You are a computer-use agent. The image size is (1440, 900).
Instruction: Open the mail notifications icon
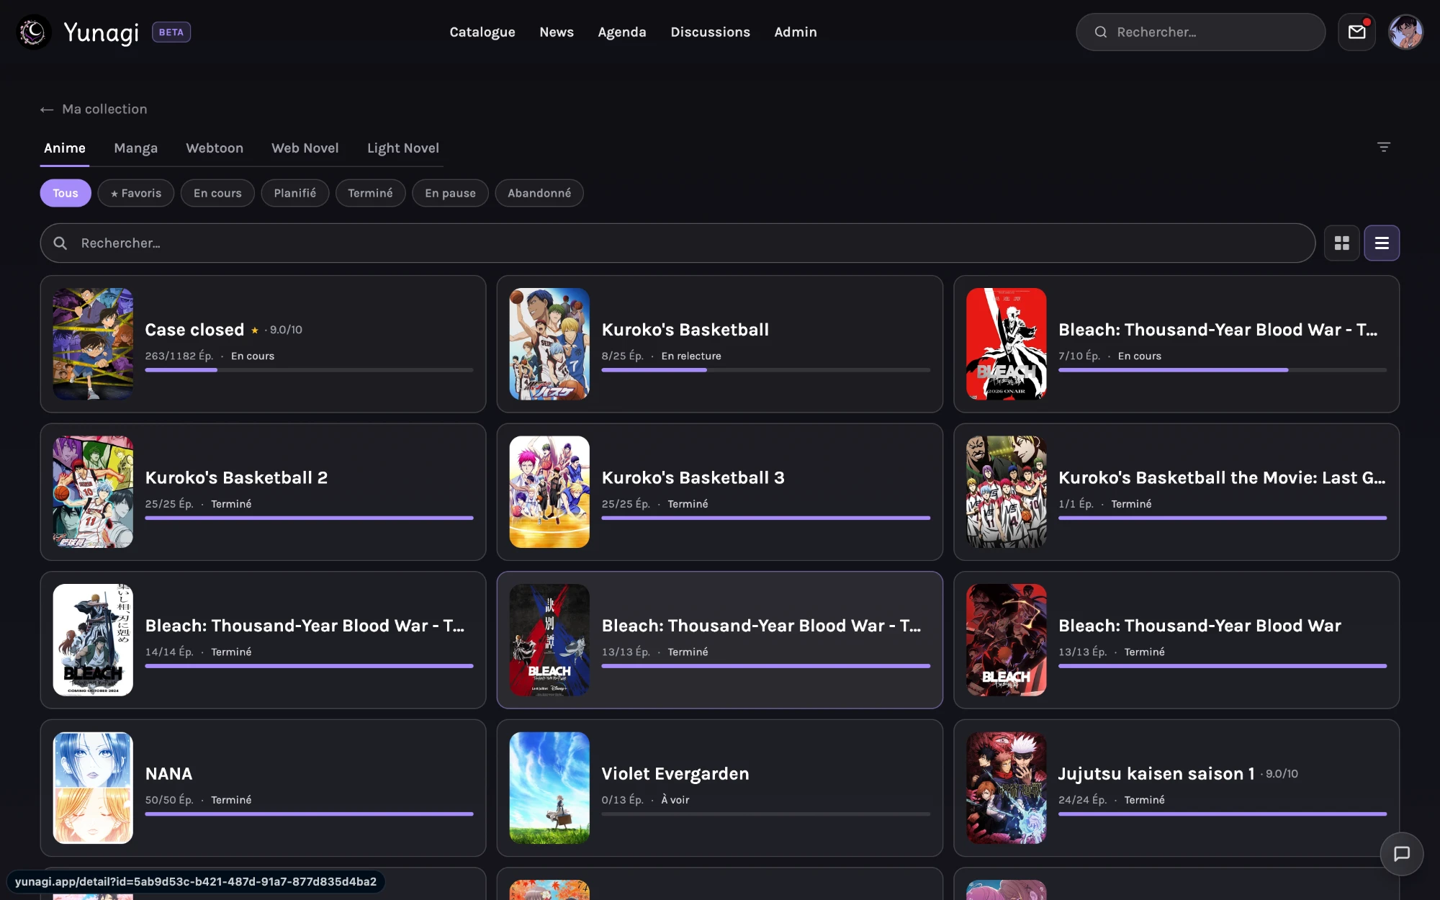(1356, 32)
